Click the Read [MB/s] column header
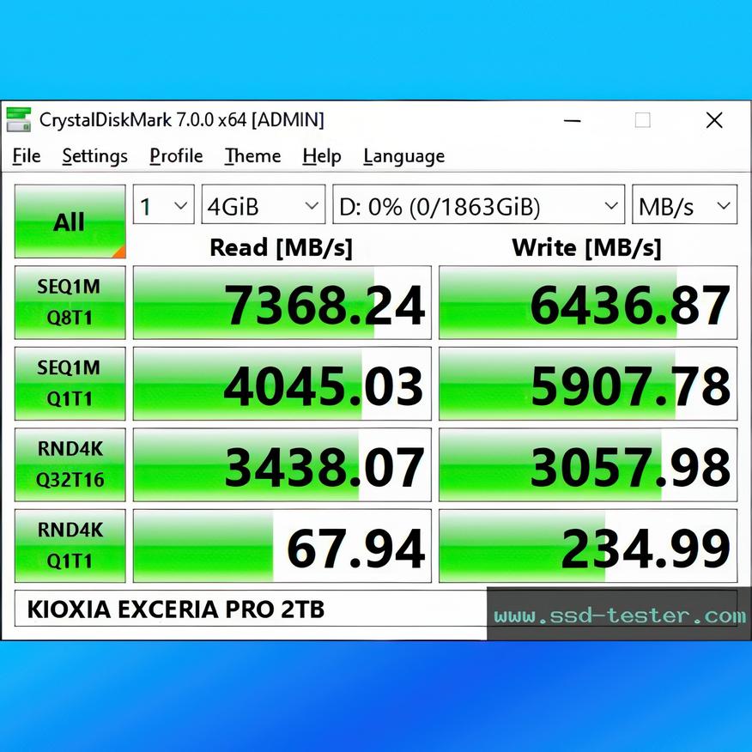 tap(282, 248)
